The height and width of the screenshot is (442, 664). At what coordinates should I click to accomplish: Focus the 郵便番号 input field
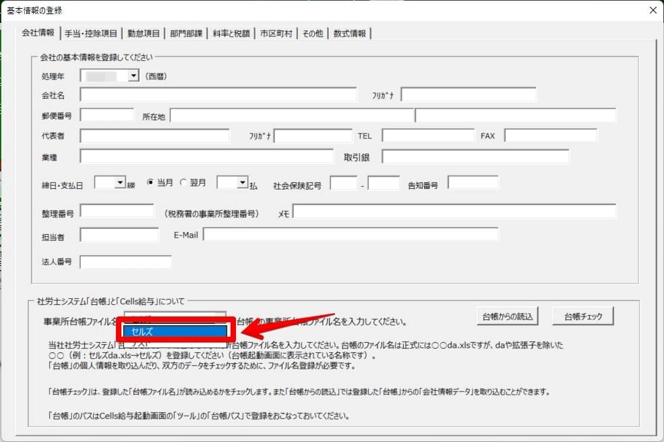coord(107,115)
